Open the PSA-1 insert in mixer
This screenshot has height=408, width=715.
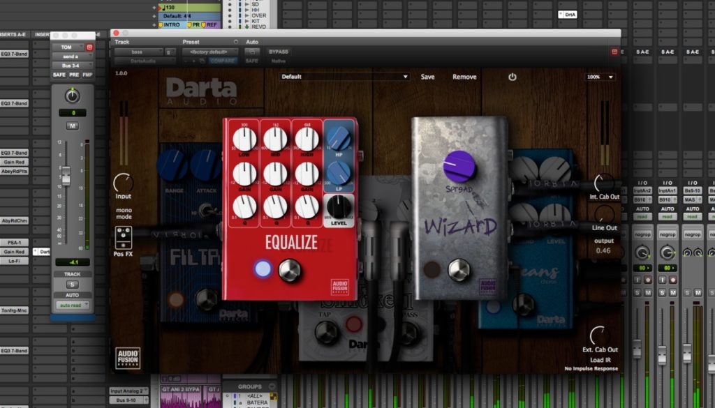[x=15, y=243]
